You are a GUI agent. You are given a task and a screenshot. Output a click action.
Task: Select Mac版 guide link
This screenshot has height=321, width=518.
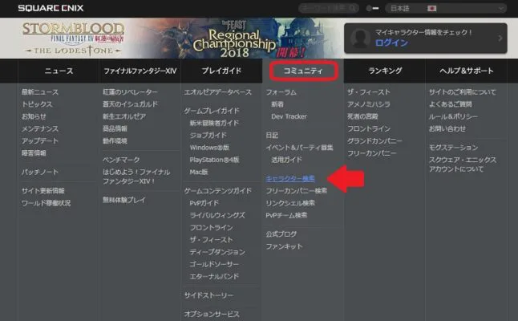pyautogui.click(x=199, y=172)
